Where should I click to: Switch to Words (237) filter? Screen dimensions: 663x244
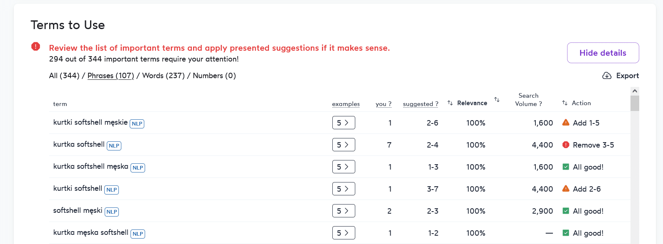(x=163, y=76)
